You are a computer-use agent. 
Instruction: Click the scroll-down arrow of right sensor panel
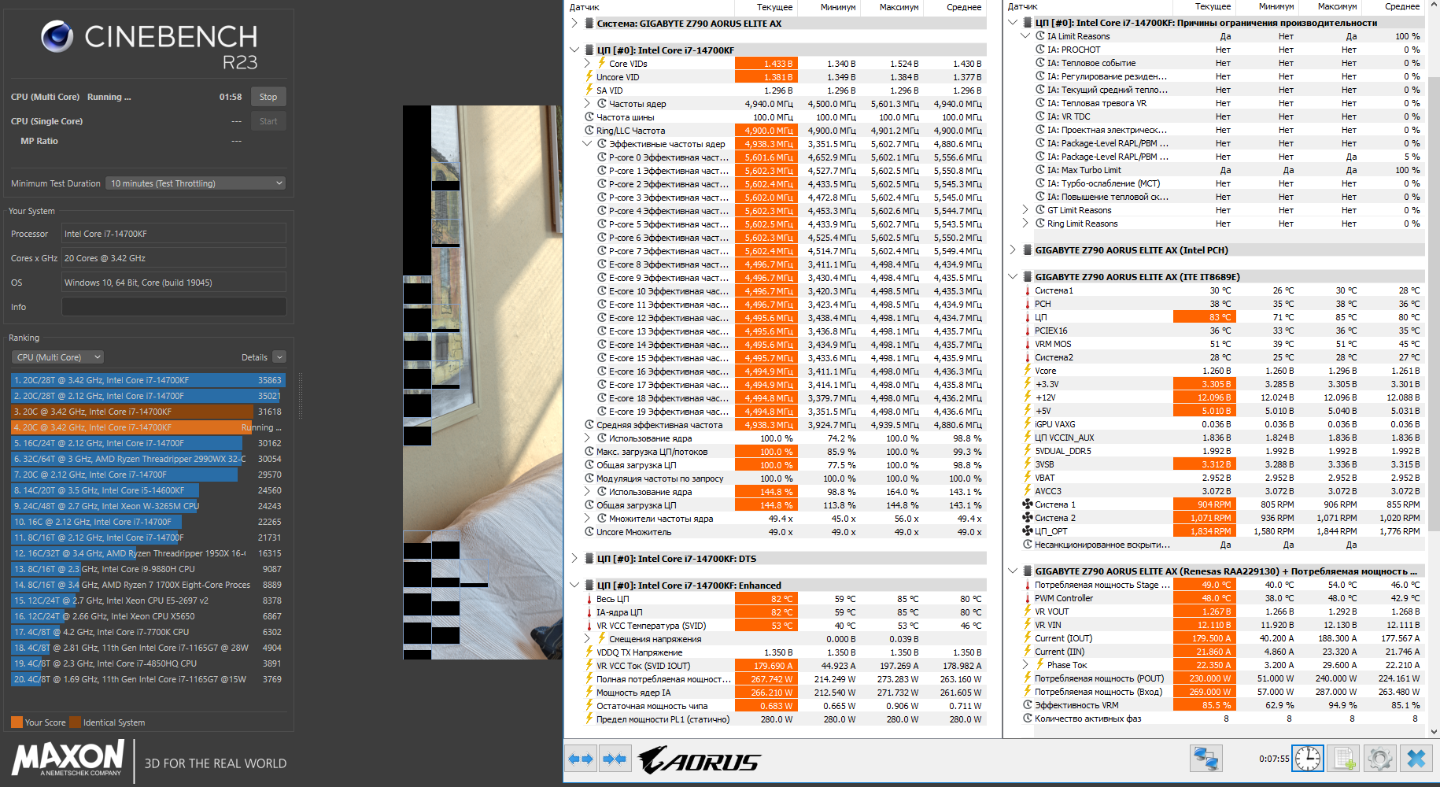pyautogui.click(x=1434, y=732)
